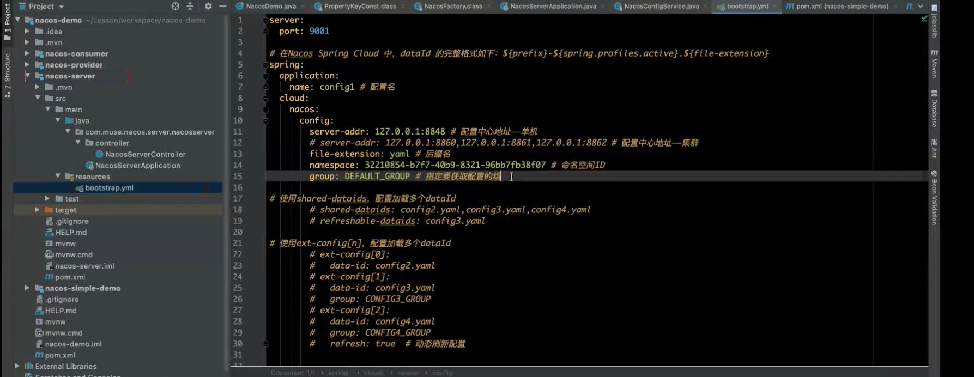Viewport: 974px width, 377px height.
Task: Collapse the nacos-server module
Action: tap(27, 76)
